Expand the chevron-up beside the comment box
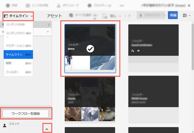 click(x=47, y=129)
